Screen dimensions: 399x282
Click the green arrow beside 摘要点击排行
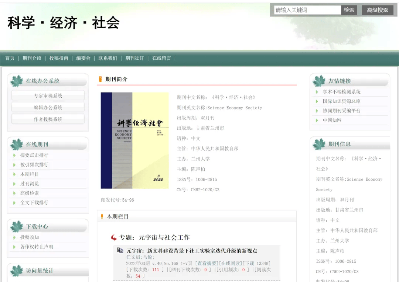point(14,155)
